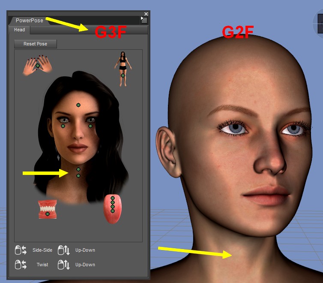323x283 pixels.
Task: Click the lower neck control point
Action: coord(78,176)
